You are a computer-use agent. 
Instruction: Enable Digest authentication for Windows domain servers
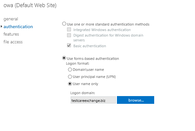[69, 35]
